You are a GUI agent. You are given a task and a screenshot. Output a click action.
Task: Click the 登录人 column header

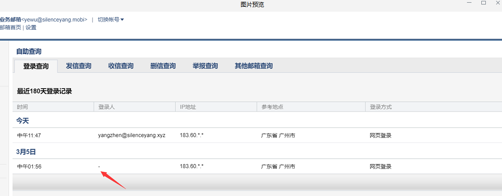pyautogui.click(x=106, y=107)
